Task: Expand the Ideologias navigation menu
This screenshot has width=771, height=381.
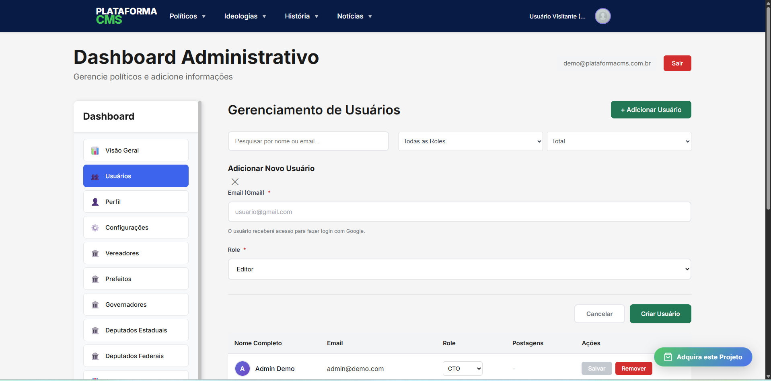Action: [245, 16]
